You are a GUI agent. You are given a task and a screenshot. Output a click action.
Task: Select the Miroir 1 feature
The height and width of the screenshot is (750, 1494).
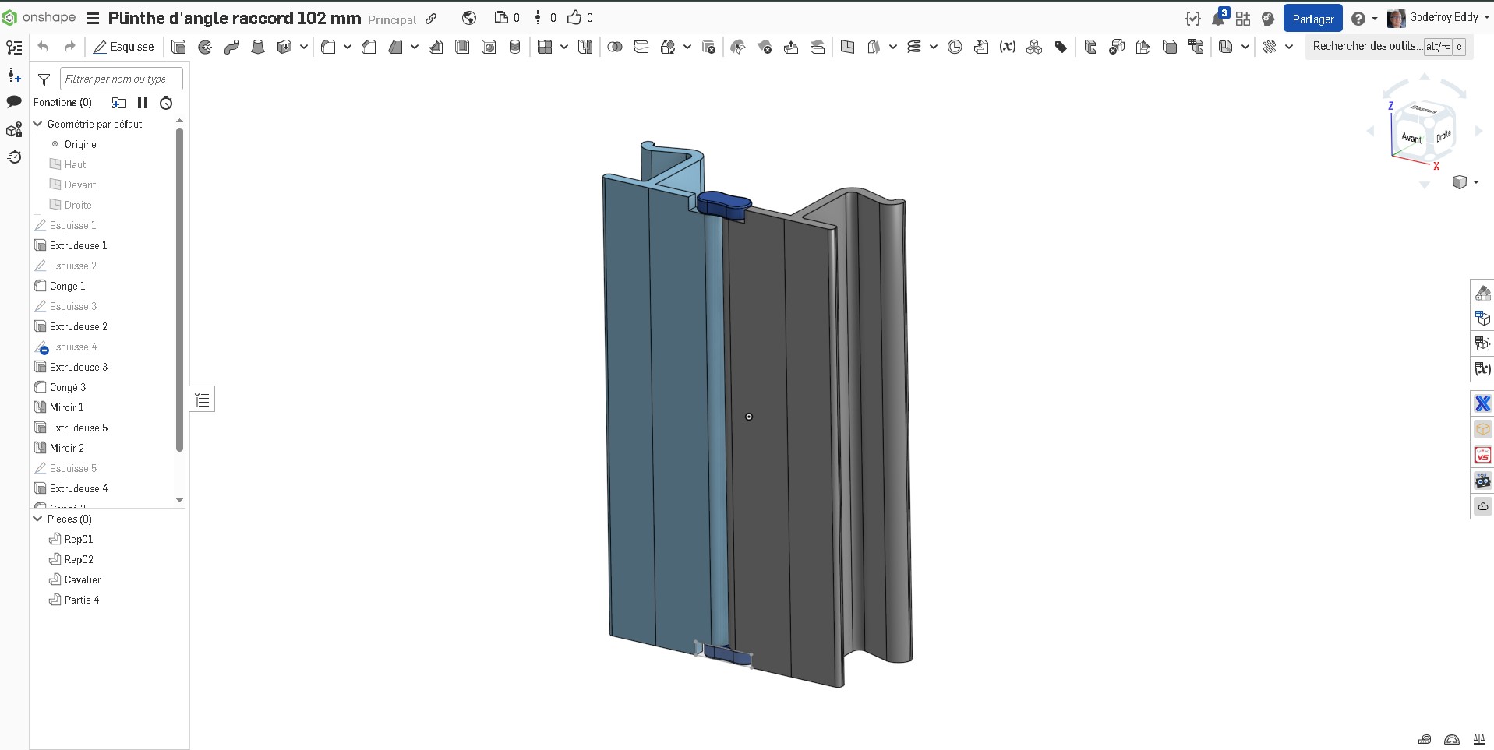[x=66, y=407]
